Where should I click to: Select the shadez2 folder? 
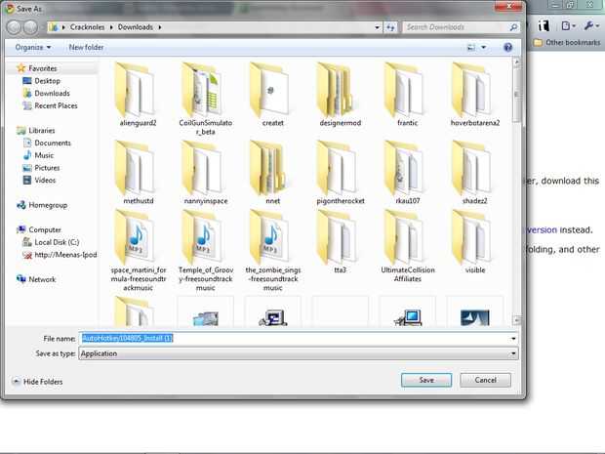[475, 173]
